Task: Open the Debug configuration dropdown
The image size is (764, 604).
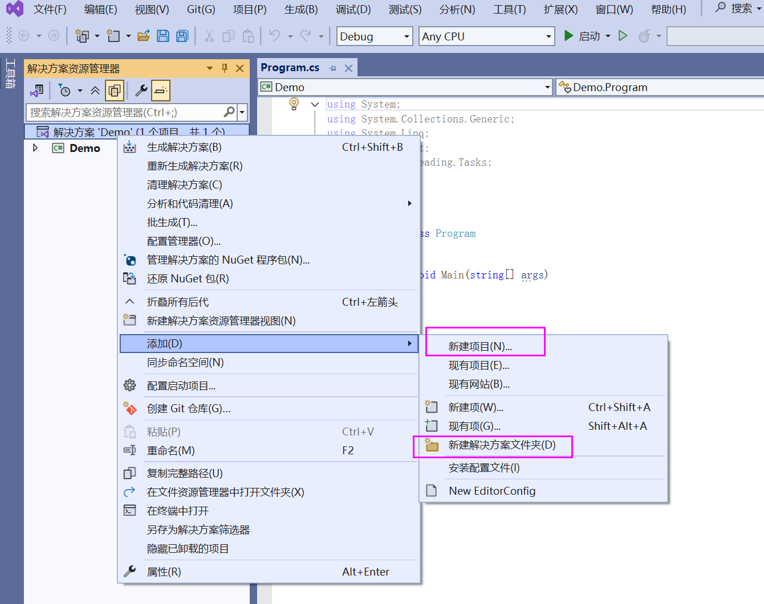Action: coord(375,36)
